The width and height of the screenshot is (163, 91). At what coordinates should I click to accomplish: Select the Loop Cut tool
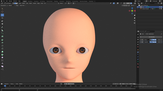point(2,46)
